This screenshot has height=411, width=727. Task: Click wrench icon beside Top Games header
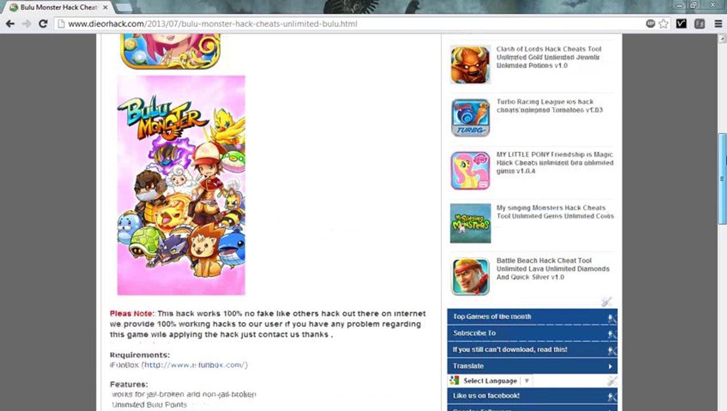pyautogui.click(x=612, y=319)
